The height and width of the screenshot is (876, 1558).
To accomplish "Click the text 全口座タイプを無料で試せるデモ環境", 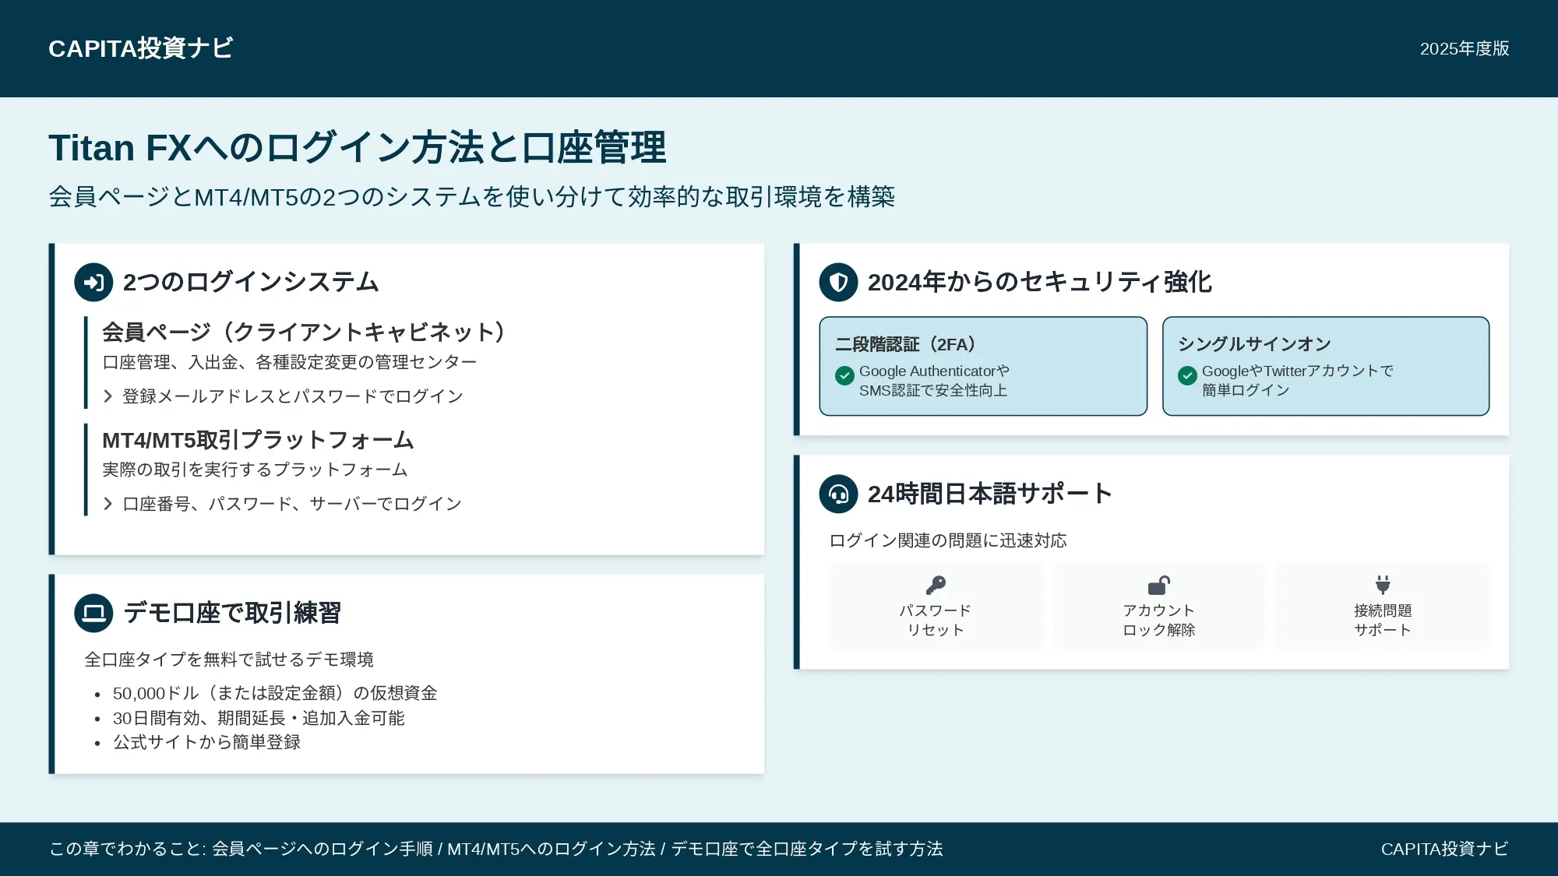I will [x=229, y=660].
